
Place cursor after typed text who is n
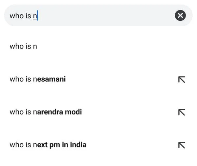37,16
